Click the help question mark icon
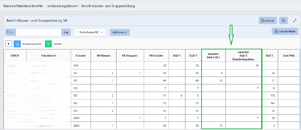 pos(283,21)
